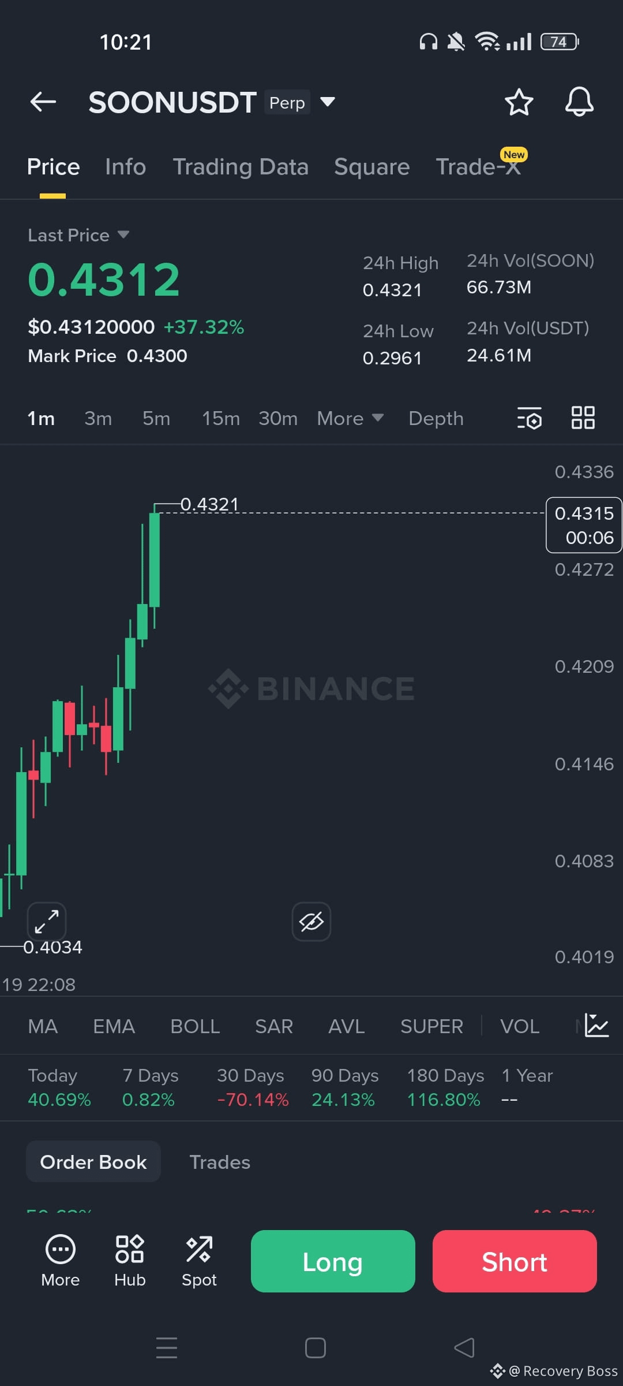Screen dimensions: 623x1386
Task: Open the Trades tab
Action: click(219, 1162)
